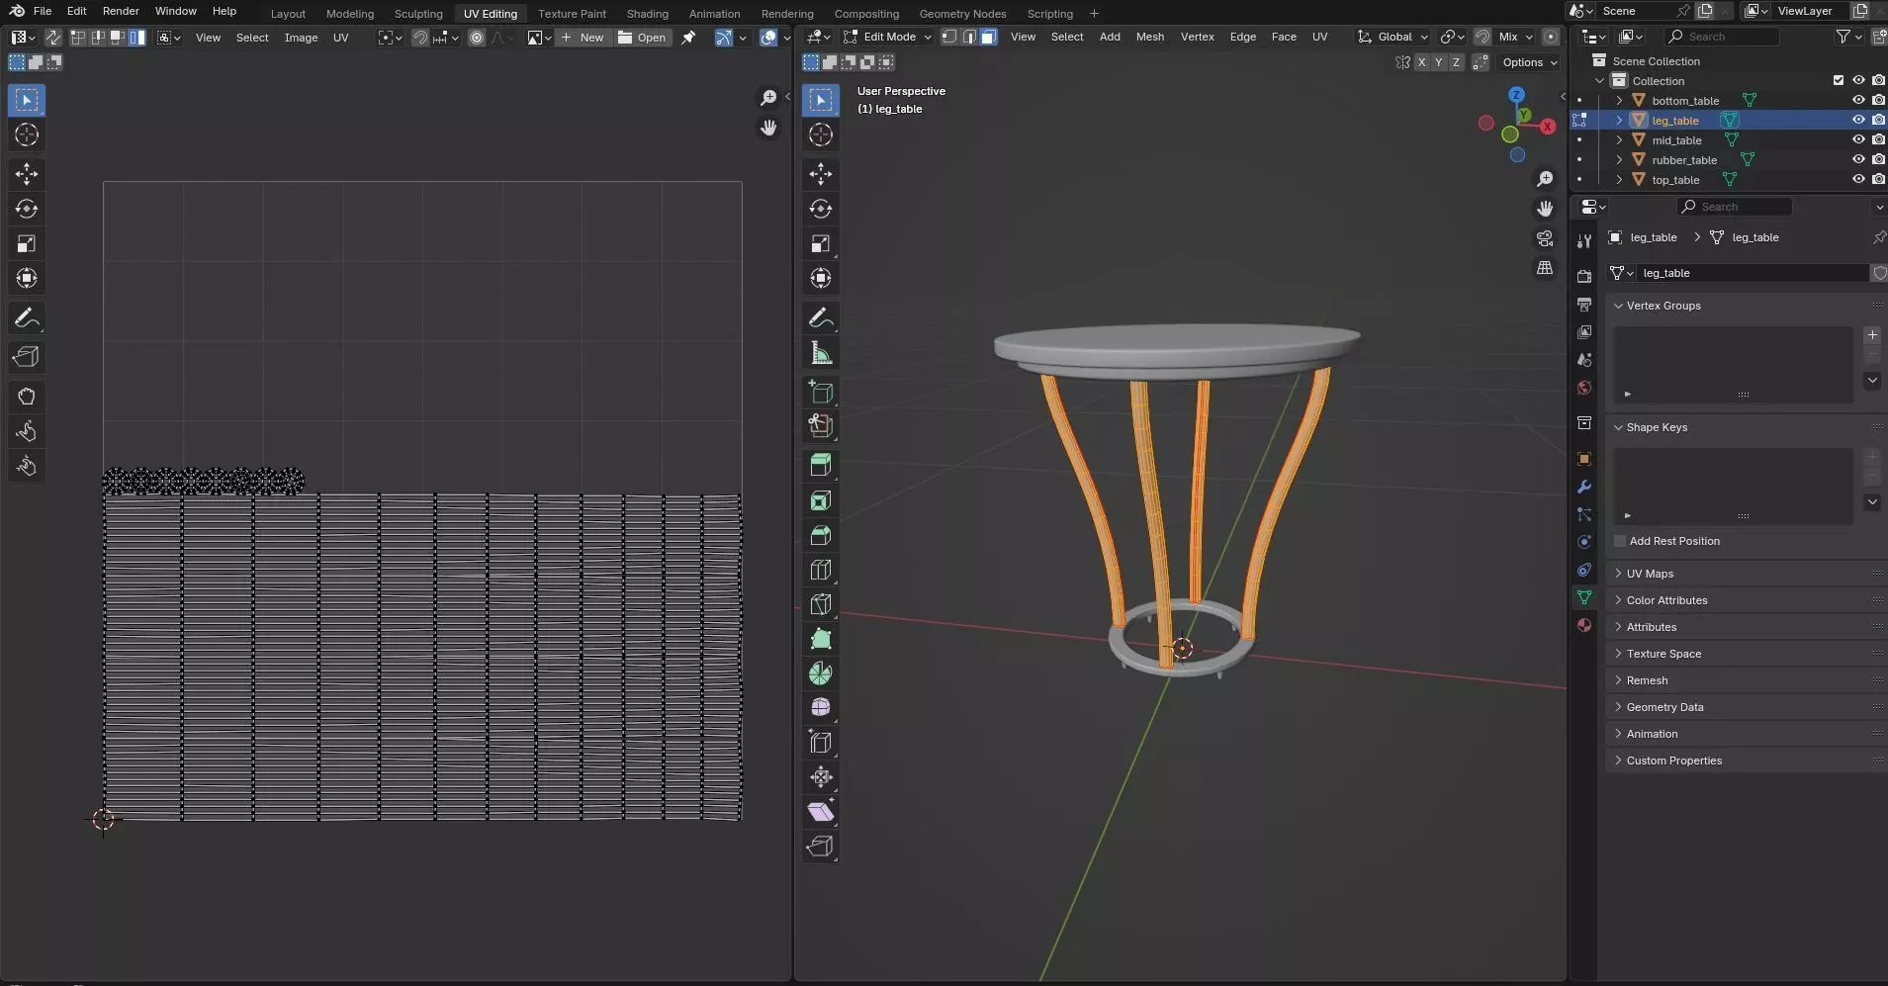The width and height of the screenshot is (1888, 986).
Task: Toggle Add Rest Position checkbox
Action: 1620,541
